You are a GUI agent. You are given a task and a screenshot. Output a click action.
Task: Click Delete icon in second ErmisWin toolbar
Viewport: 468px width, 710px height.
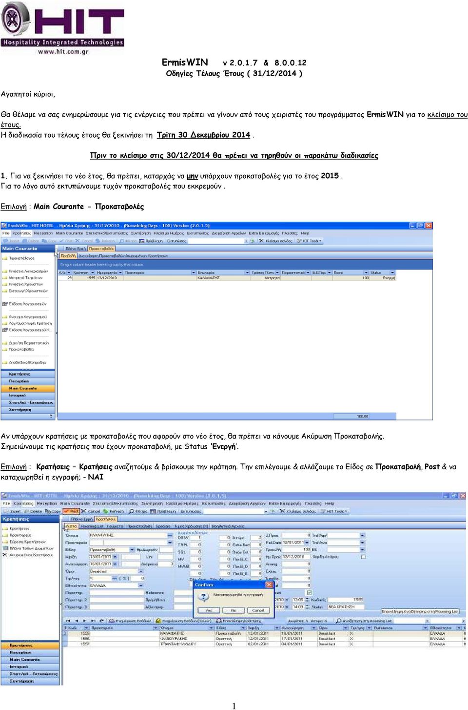coord(33,511)
